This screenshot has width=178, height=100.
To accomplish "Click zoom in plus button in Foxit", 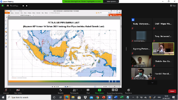I will 119,87.
